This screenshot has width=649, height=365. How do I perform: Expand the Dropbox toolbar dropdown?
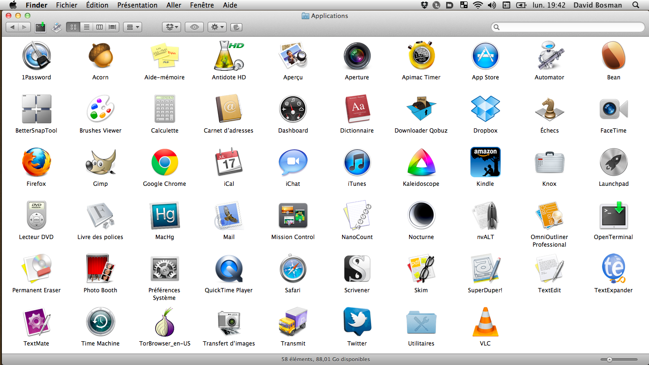(171, 27)
